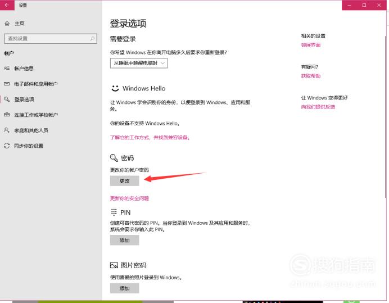This screenshot has height=303, width=389.
Task: Open the 从睡眠中唤醒电脑时 dropdown
Action: (139, 63)
